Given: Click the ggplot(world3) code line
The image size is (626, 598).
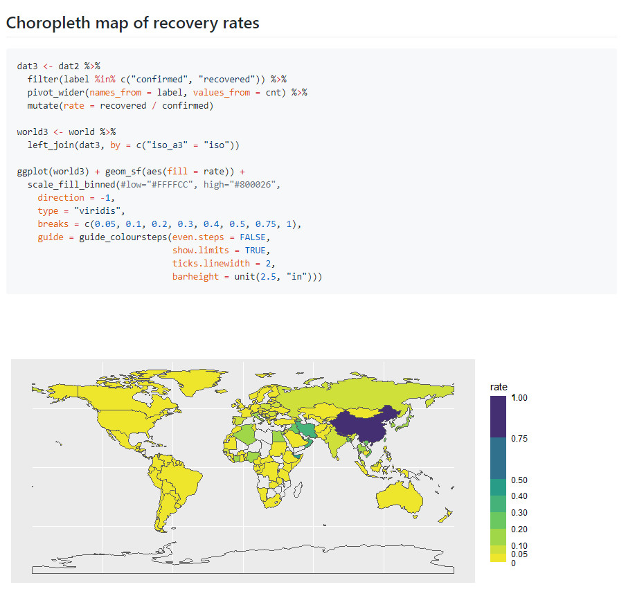Looking at the screenshot, I should 131,171.
